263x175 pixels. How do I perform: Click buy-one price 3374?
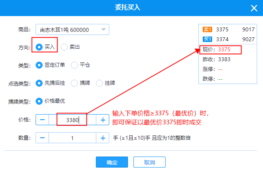[x=222, y=39]
